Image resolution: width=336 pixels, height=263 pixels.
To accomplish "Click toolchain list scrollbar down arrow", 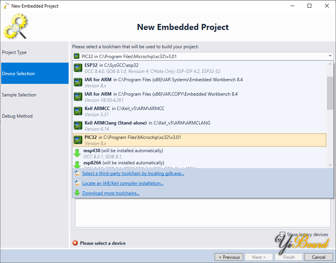I will (330, 165).
